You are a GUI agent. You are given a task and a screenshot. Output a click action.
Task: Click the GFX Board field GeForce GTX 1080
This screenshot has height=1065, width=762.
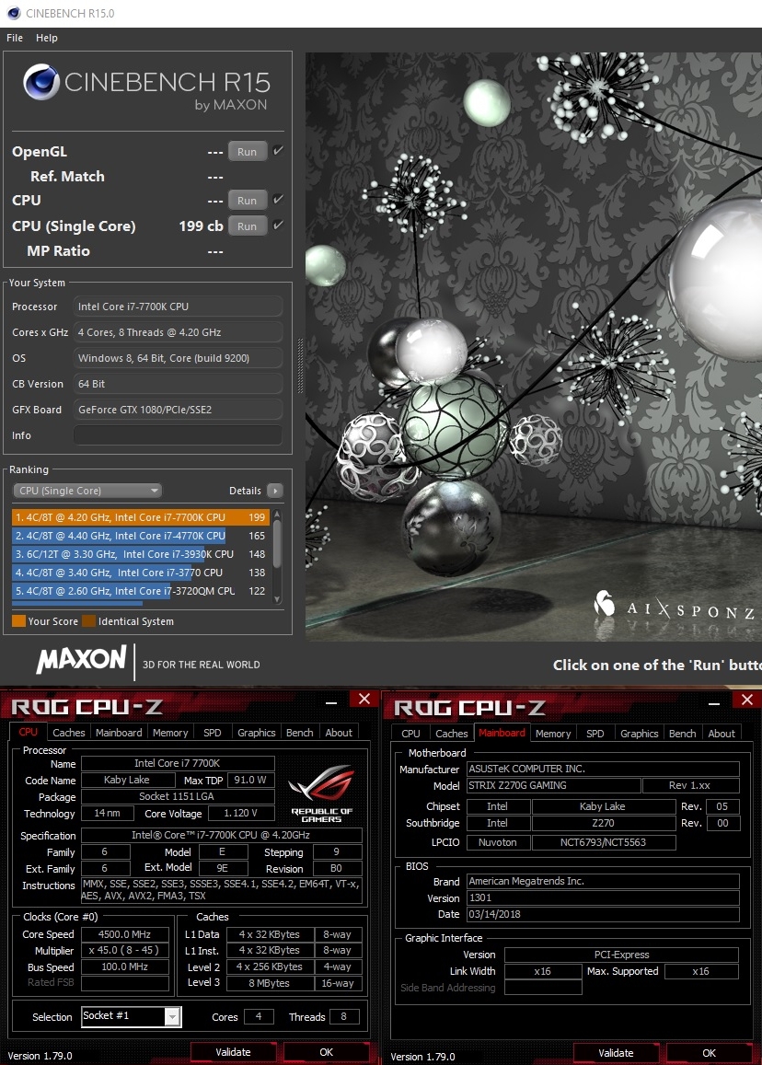(178, 410)
